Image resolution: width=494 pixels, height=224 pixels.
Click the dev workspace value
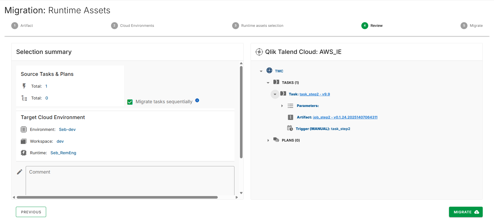[x=60, y=141]
